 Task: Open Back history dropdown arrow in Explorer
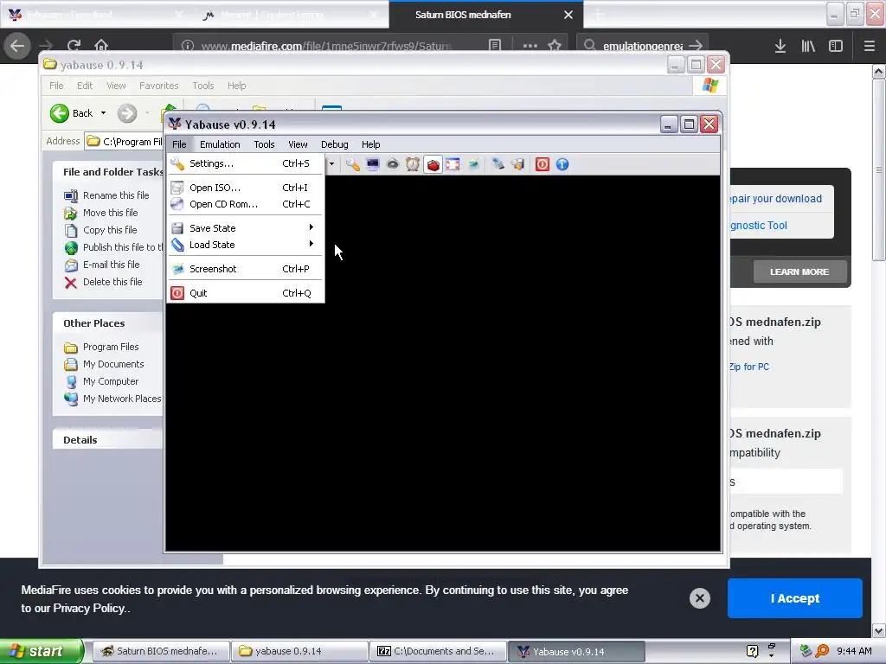coord(104,113)
